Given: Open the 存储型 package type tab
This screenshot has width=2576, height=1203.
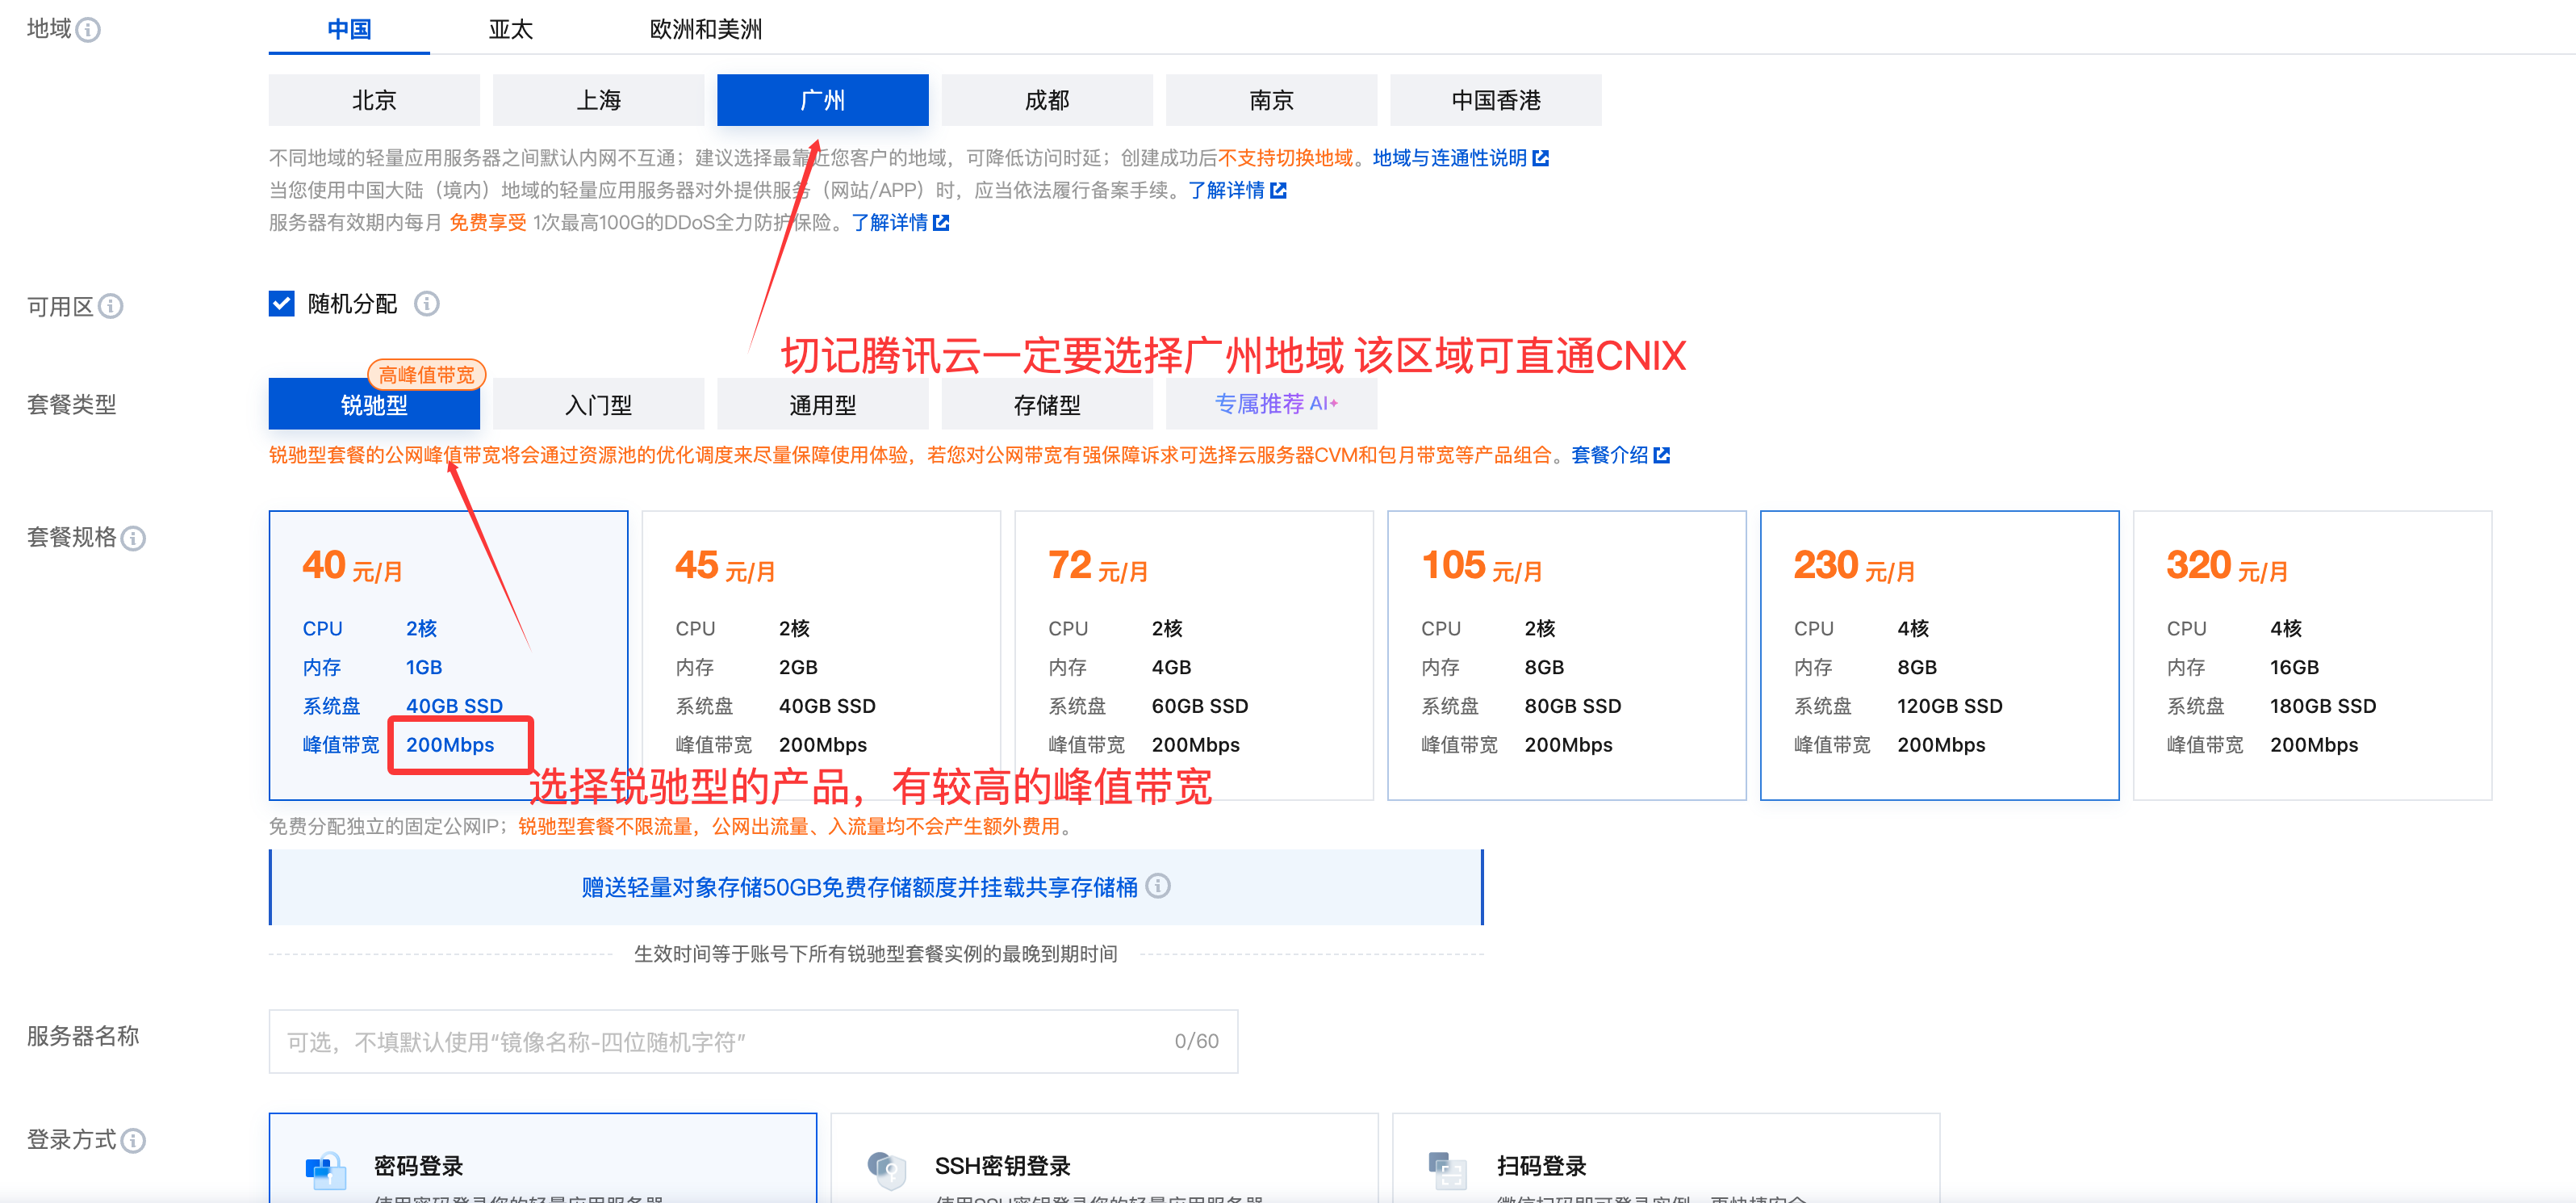Looking at the screenshot, I should 1046,404.
